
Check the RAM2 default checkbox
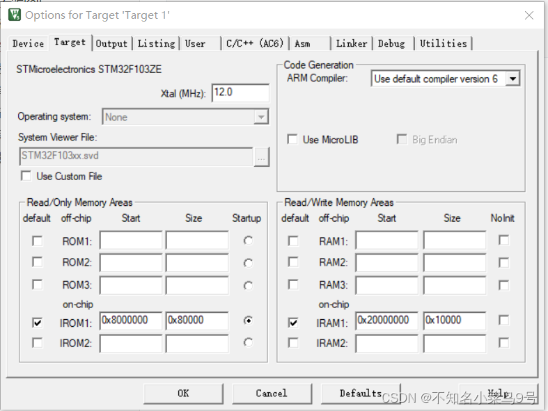click(x=293, y=262)
